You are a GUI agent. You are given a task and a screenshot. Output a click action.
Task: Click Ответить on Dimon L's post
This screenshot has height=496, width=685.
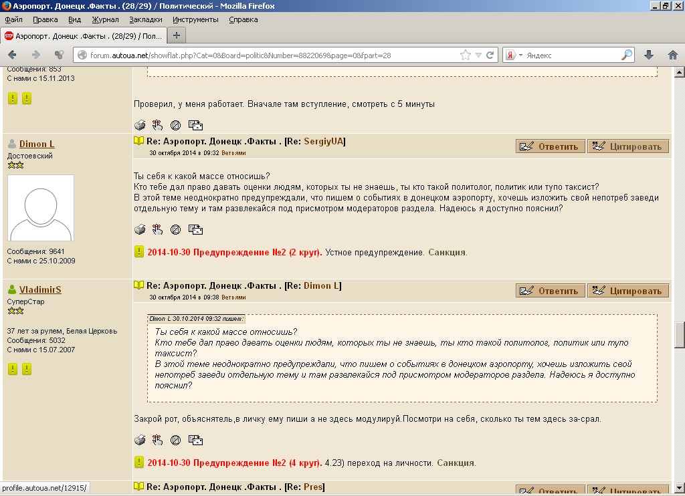pyautogui.click(x=551, y=146)
